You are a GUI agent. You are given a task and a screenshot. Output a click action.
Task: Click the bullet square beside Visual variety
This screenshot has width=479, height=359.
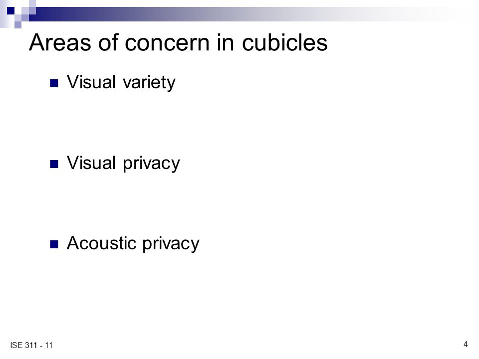[x=54, y=83]
